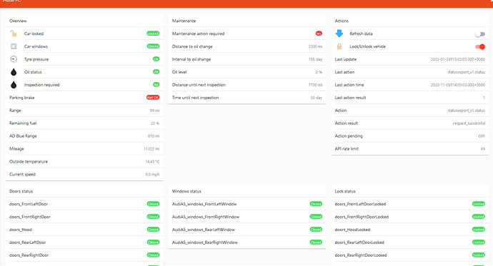Click the lock icon beside Lock/Unlock vehicle
This screenshot has height=266, width=493.
coord(339,46)
